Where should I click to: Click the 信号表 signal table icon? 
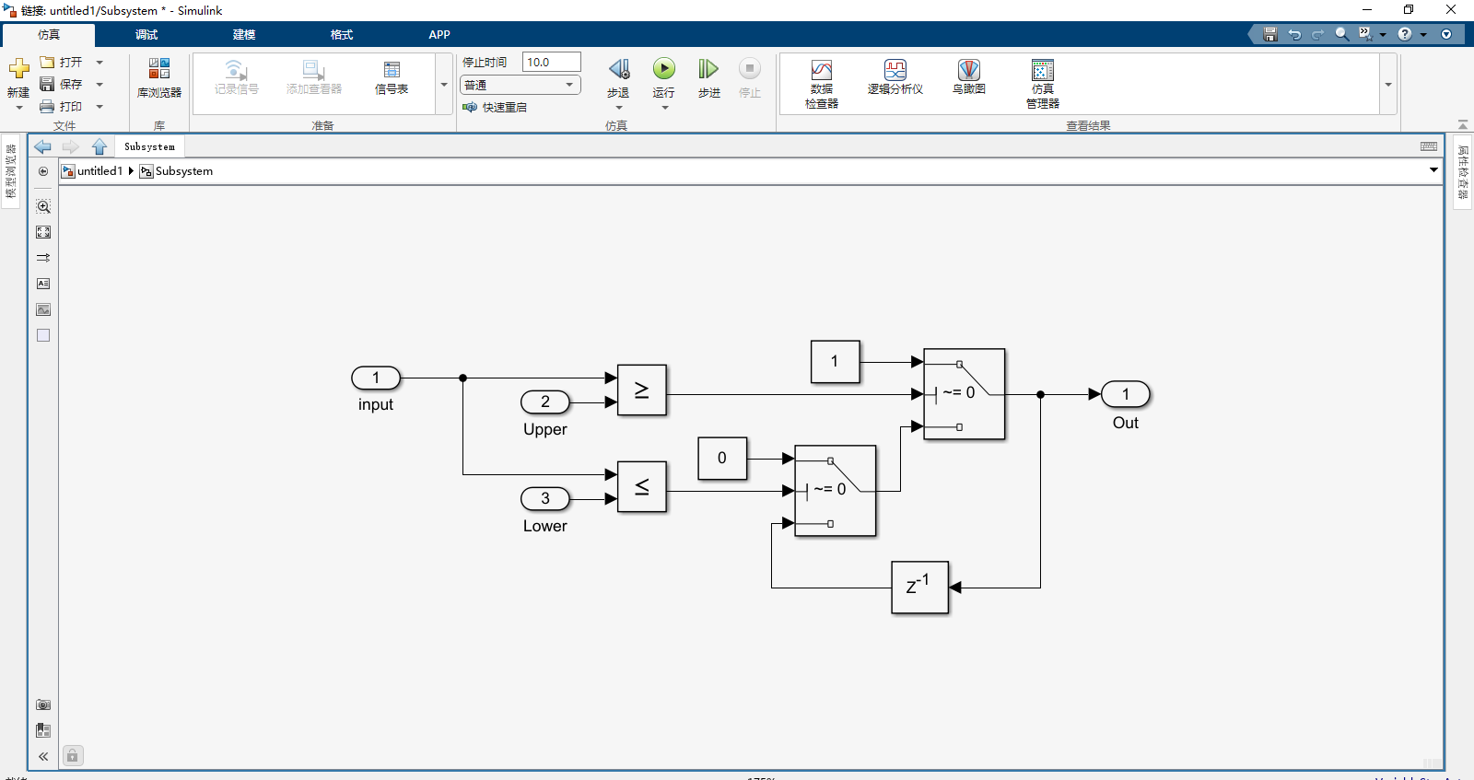tap(392, 70)
